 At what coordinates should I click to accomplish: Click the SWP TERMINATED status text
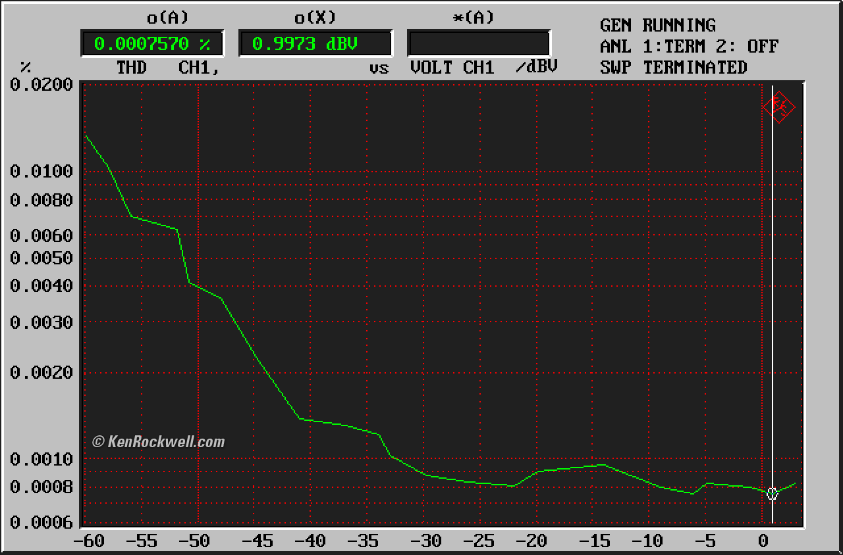tap(673, 68)
